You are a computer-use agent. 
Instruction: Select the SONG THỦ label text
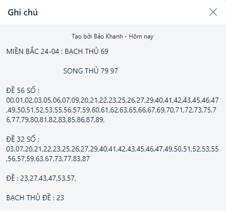(81, 71)
